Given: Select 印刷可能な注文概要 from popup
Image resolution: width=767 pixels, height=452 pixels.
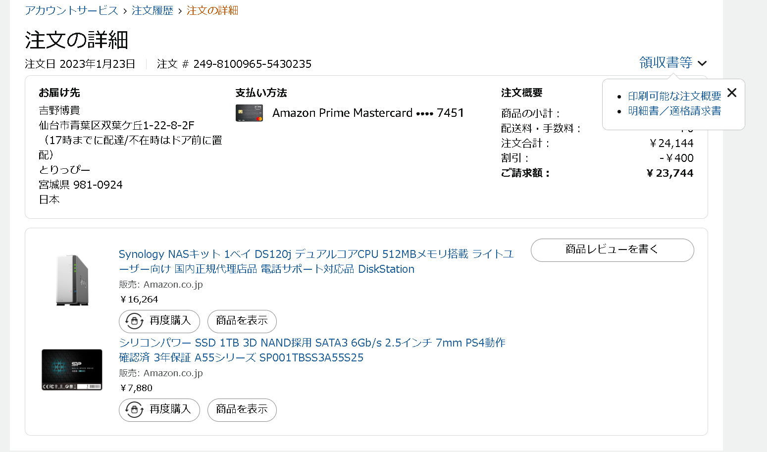Looking at the screenshot, I should [674, 96].
